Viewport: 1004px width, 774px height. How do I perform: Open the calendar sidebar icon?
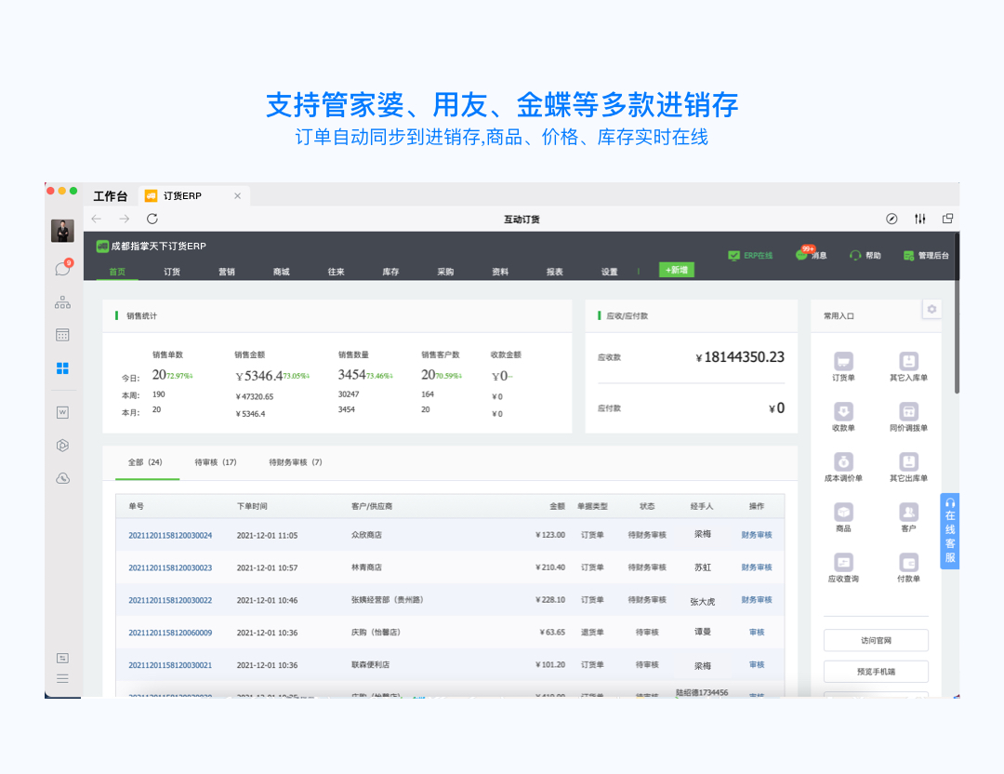point(63,335)
